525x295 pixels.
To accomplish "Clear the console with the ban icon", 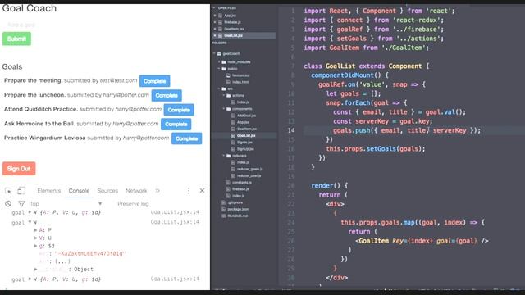I will [8, 204].
